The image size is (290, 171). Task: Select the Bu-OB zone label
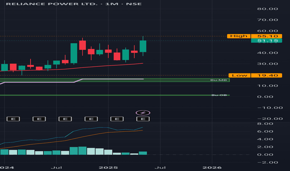click(x=219, y=95)
